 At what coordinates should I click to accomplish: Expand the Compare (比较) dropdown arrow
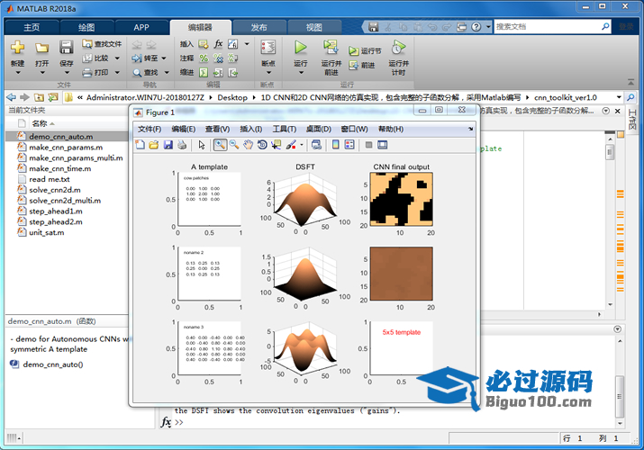117,58
